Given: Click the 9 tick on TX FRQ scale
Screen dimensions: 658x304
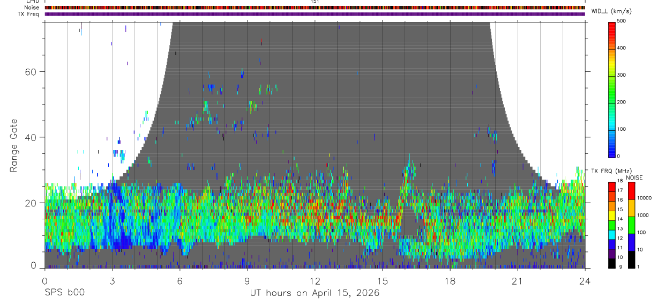Looking at the screenshot, I should (x=622, y=266).
